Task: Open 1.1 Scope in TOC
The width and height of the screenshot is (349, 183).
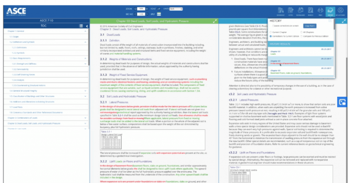Action: 14,37
